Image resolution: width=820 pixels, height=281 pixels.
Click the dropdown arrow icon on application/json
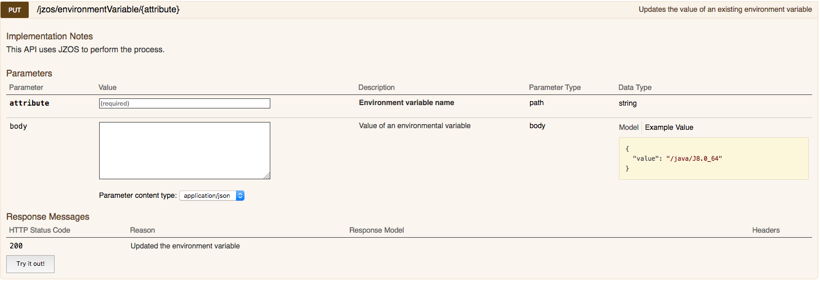click(x=240, y=196)
